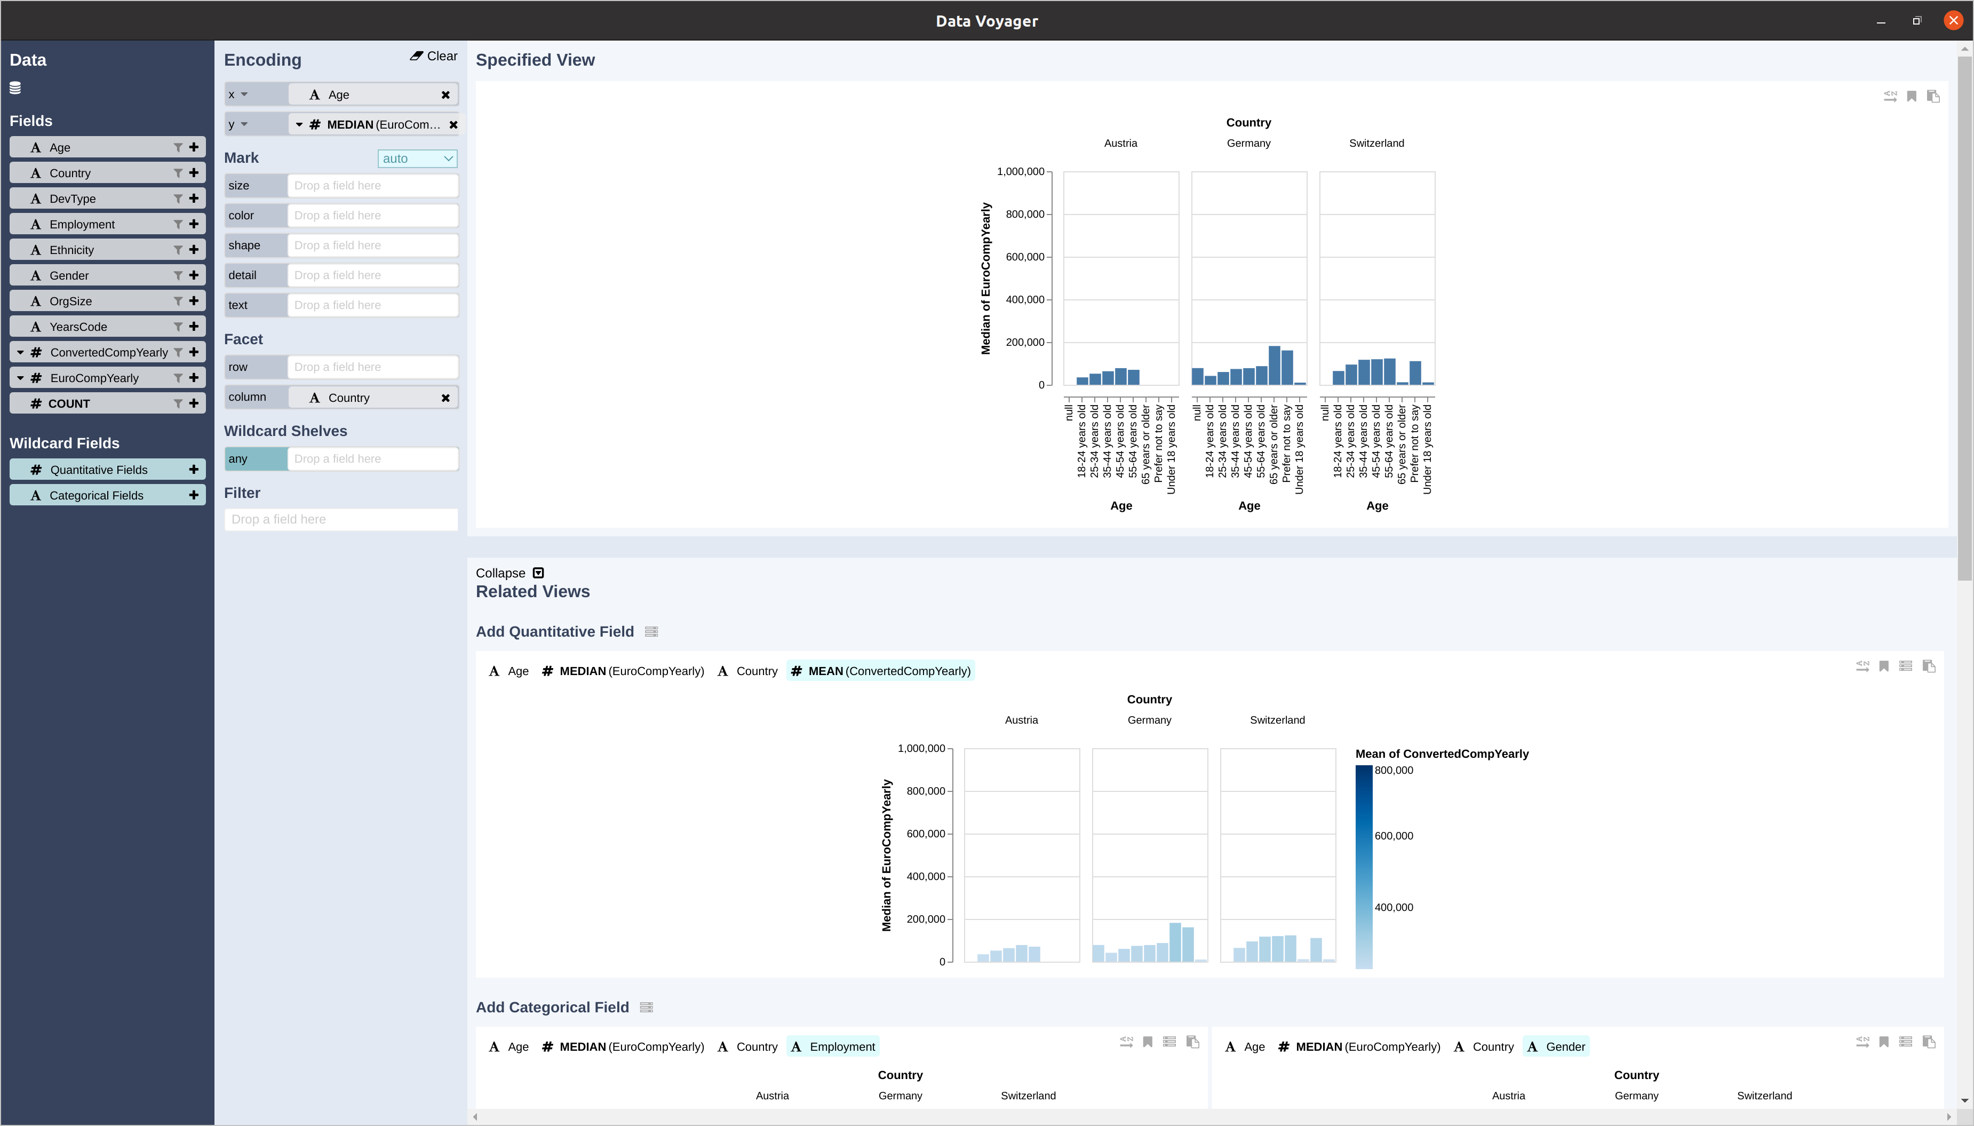Click the Switzerland facet header in Specified View
Screen dimensions: 1974x1126
click(1376, 143)
